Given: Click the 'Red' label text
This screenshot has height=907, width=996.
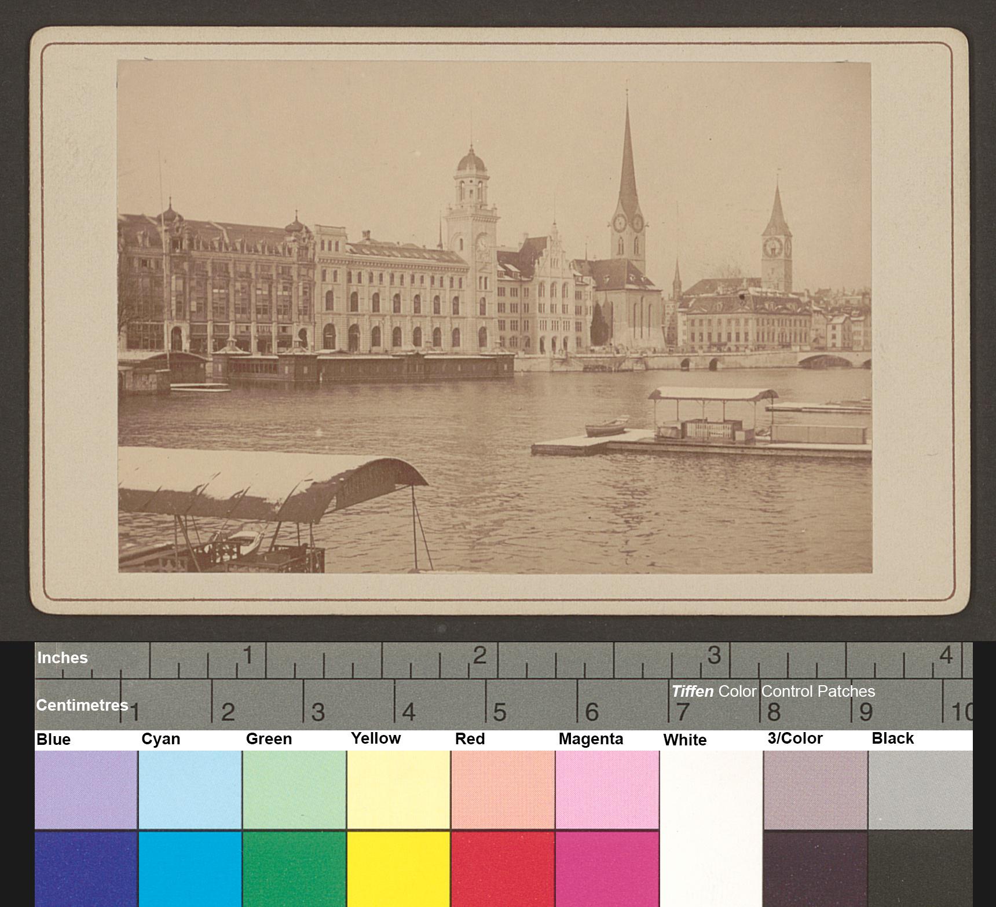Looking at the screenshot, I should pyautogui.click(x=470, y=739).
